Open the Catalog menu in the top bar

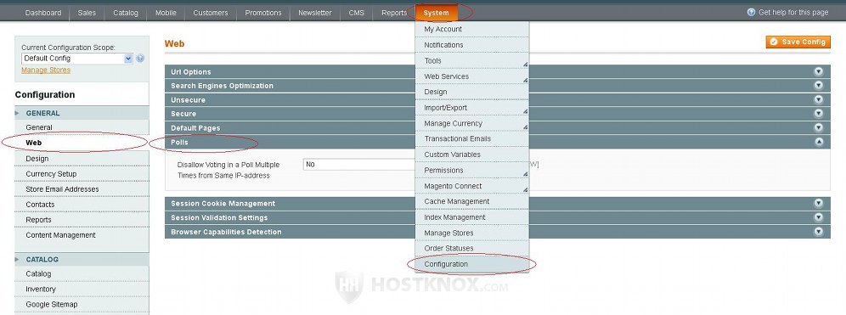click(x=126, y=13)
